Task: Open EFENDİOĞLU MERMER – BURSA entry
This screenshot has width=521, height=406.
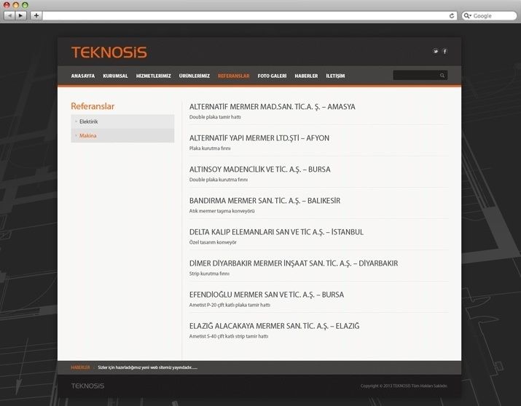Action: [267, 295]
